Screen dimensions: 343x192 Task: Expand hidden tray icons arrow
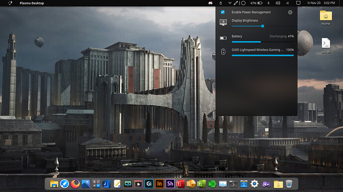[x=230, y=3]
